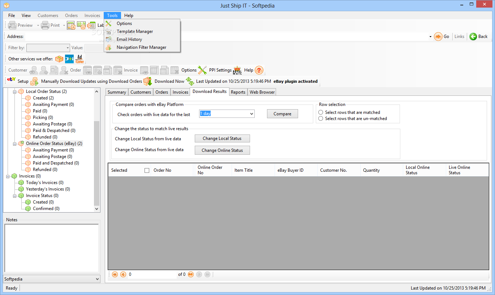Select rows that are matched
Image resolution: width=495 pixels, height=295 pixels.
tap(320, 112)
